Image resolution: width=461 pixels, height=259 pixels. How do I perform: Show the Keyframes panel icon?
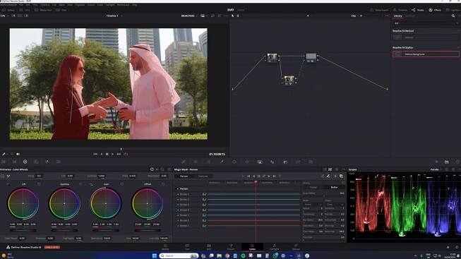[x=436, y=162]
